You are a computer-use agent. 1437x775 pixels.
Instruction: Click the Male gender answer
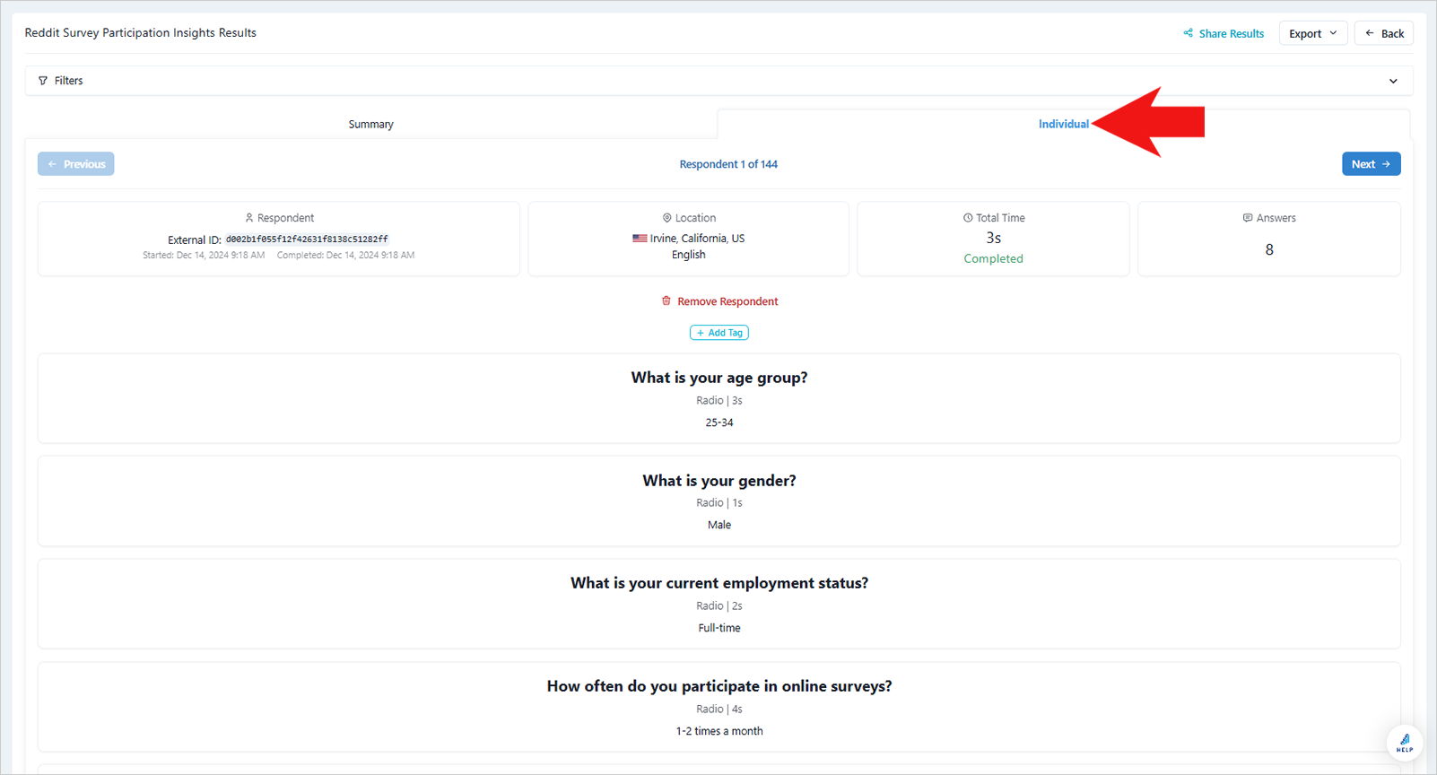coord(719,525)
